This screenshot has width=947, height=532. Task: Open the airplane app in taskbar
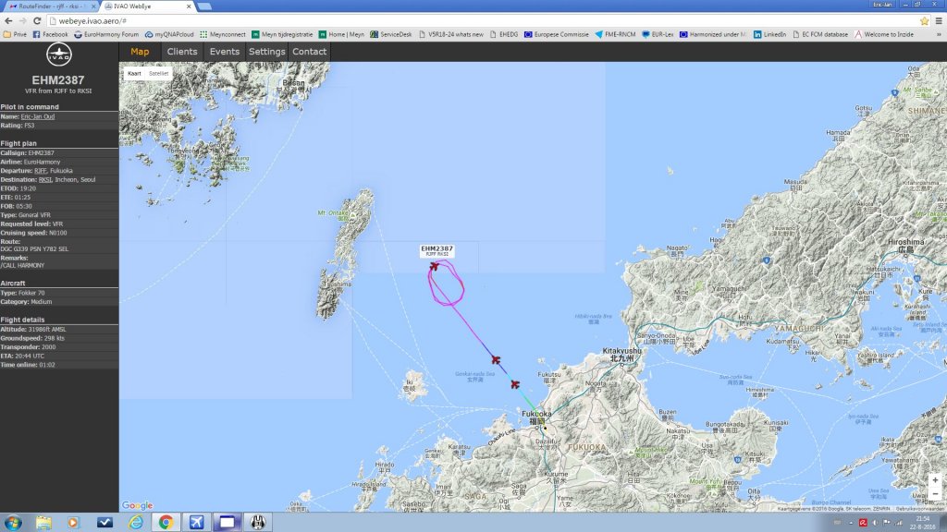(x=195, y=522)
